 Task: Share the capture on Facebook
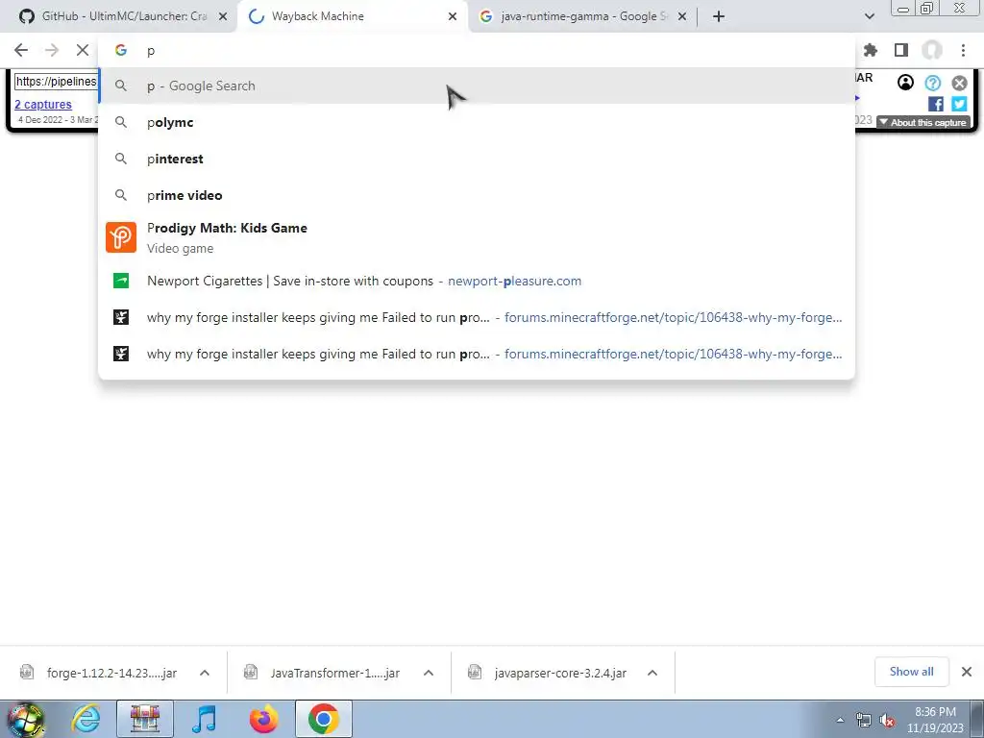[935, 104]
